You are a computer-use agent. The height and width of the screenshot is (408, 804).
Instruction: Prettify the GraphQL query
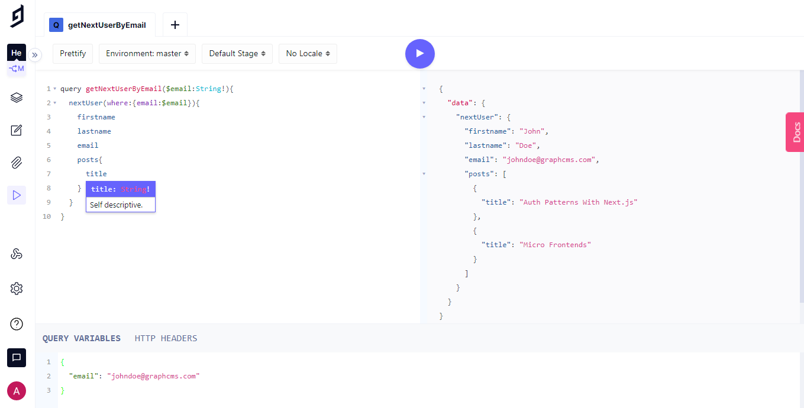coord(72,53)
